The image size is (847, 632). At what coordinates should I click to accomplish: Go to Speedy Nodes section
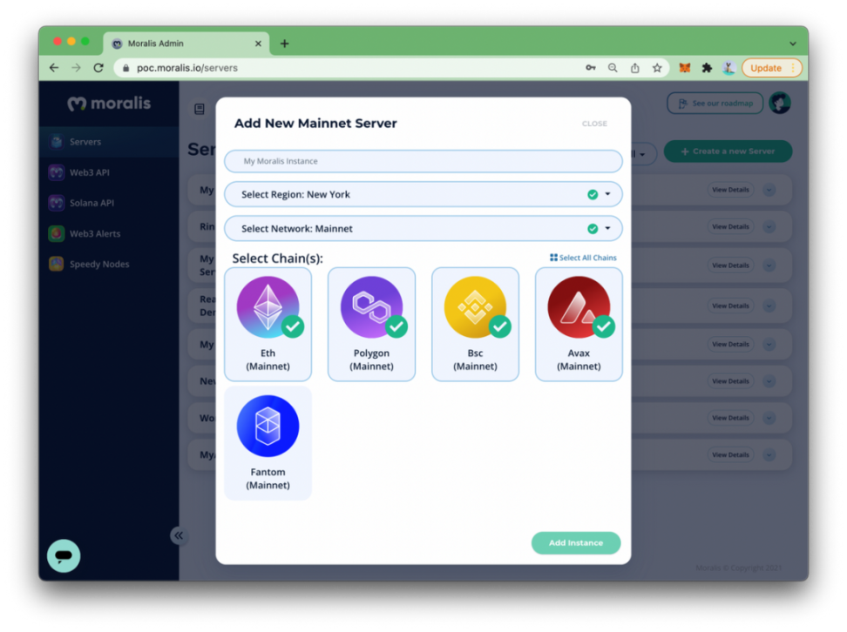pyautogui.click(x=98, y=264)
